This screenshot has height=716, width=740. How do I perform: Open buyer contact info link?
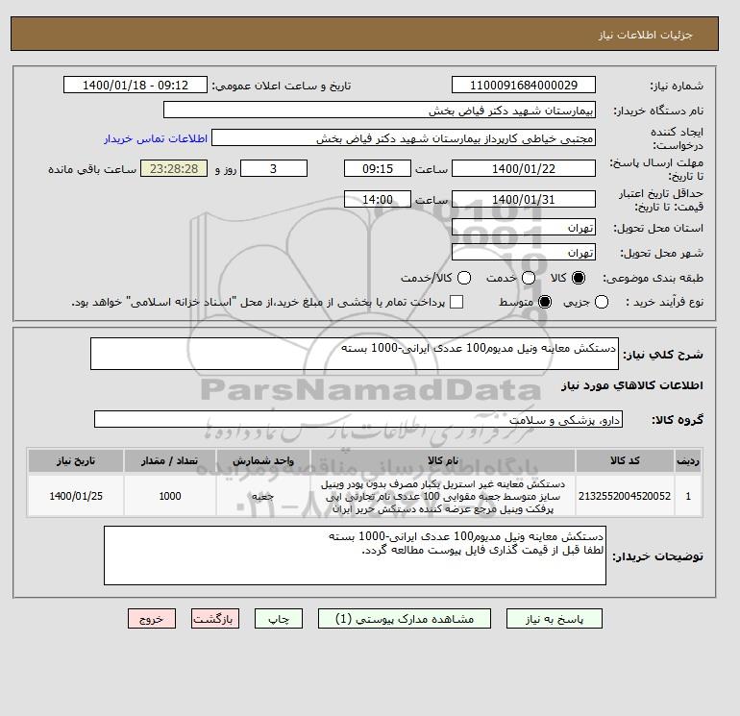pos(156,138)
